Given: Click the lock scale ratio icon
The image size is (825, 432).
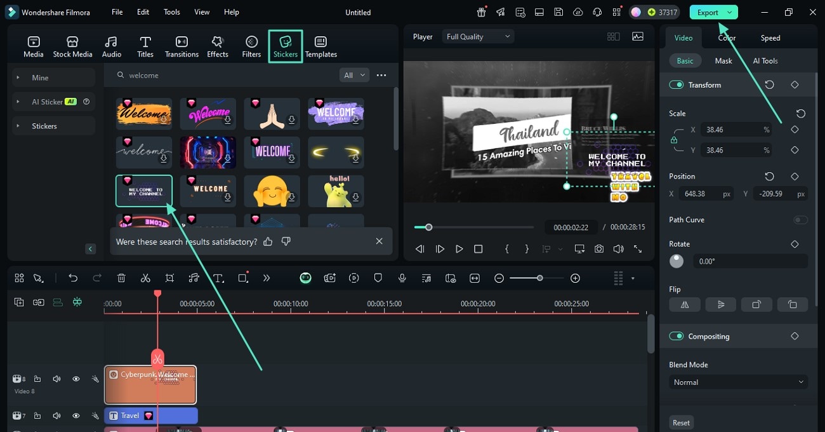Looking at the screenshot, I should click(674, 140).
